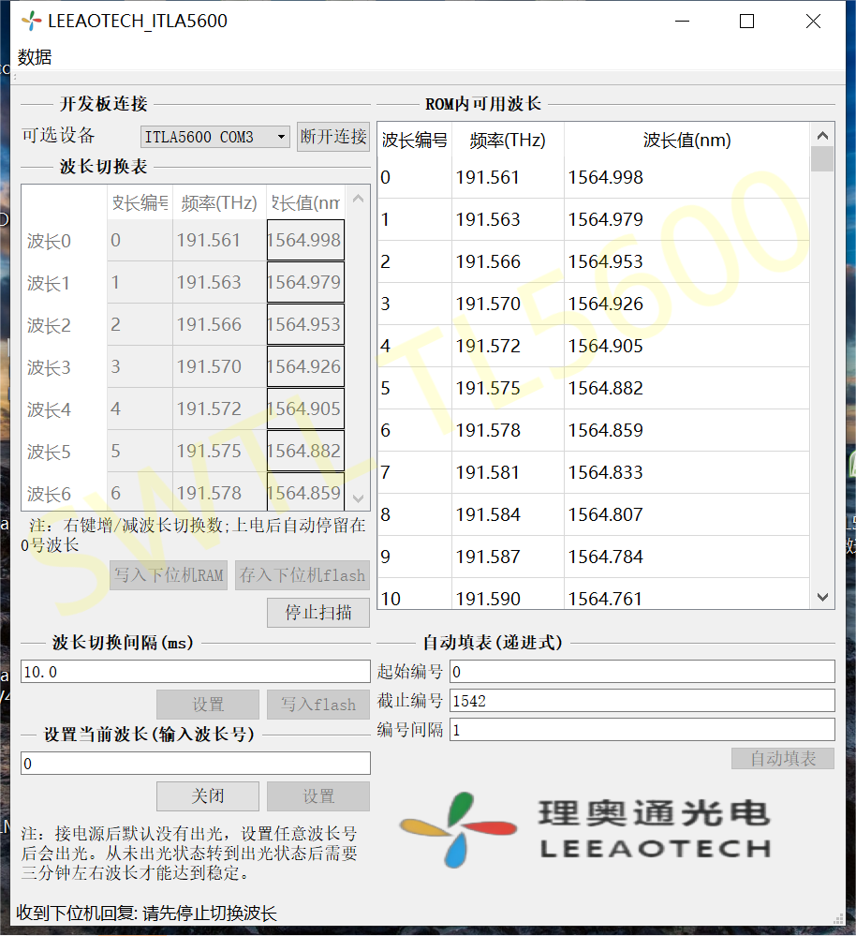Click the 断开连接 button
Screen dimensions: 856x936
pyautogui.click(x=333, y=137)
